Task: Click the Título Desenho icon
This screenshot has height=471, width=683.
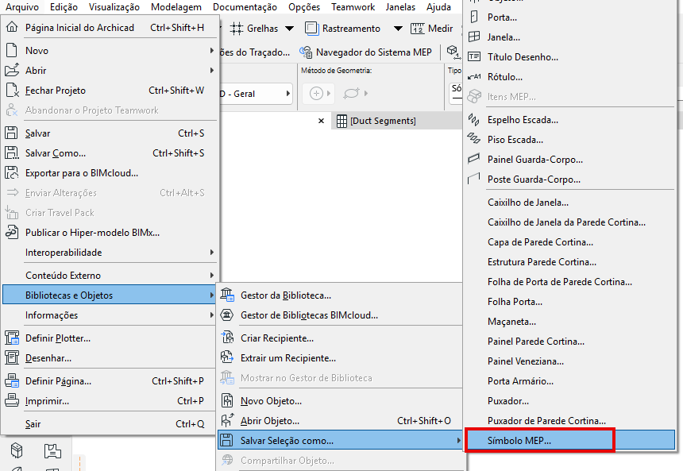Action: [x=474, y=56]
